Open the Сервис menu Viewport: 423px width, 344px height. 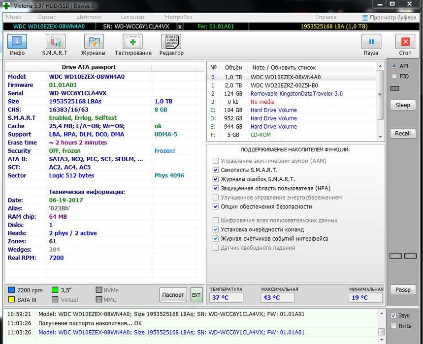tap(47, 17)
